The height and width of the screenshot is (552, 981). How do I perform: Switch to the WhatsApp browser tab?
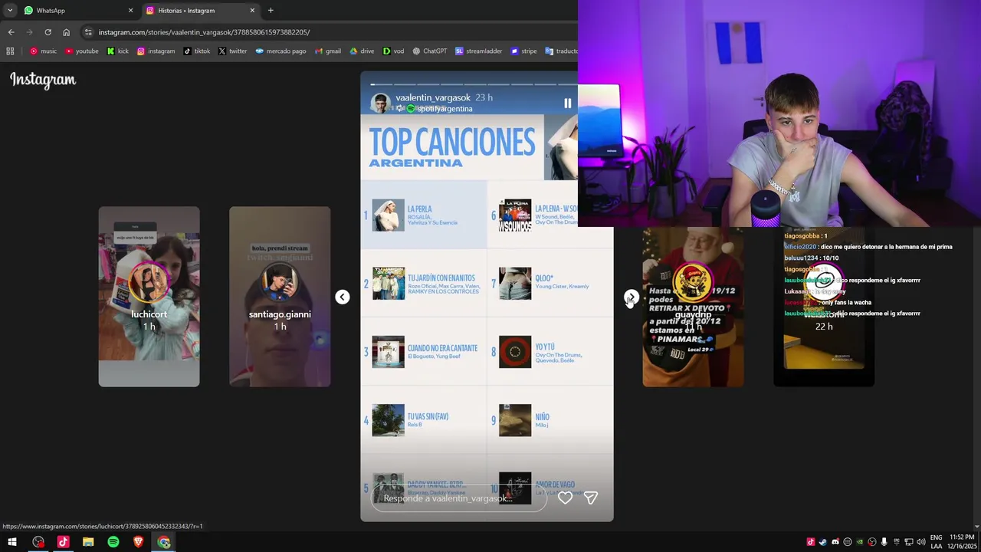77,11
